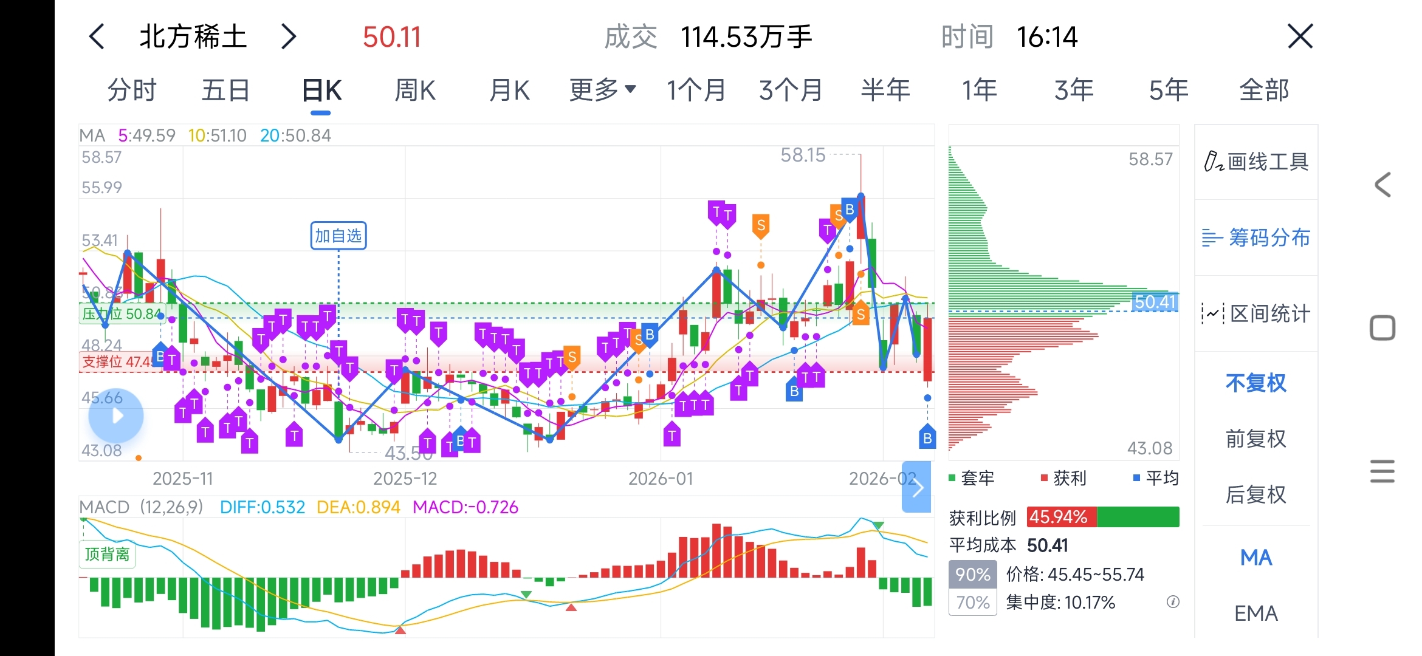The height and width of the screenshot is (656, 1422).
Task: Go to the next stock with the right arrow
Action: click(x=289, y=37)
